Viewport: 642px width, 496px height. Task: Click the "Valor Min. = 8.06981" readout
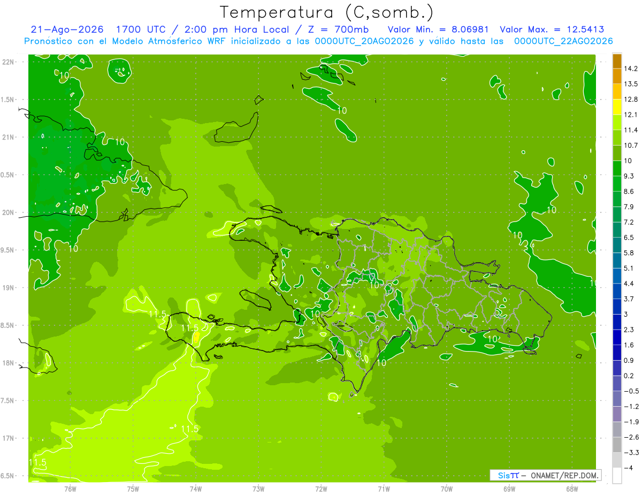pyautogui.click(x=438, y=29)
